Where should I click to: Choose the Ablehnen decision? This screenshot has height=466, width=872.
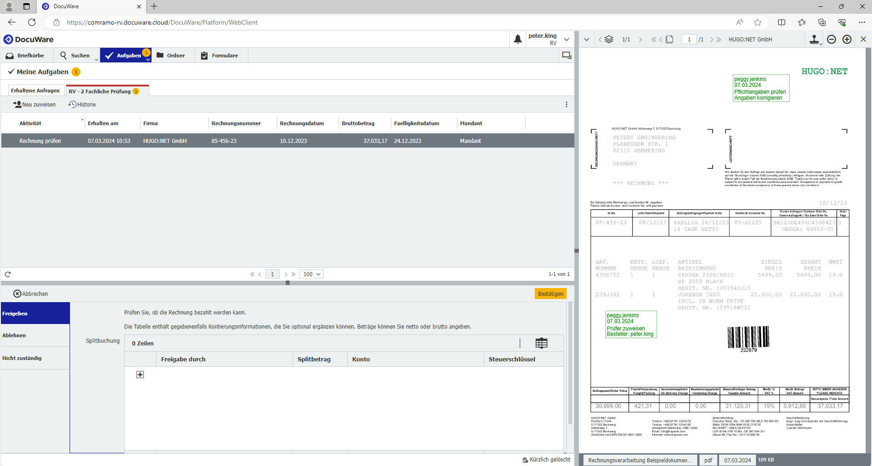35,335
